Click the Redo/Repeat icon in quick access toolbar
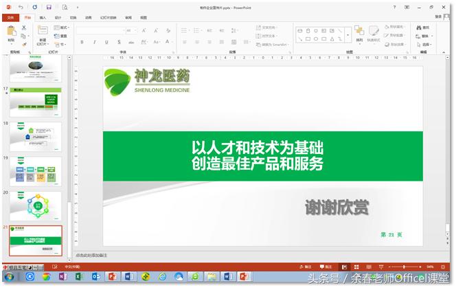Viewport: 456px width, 288px height. point(35,7)
